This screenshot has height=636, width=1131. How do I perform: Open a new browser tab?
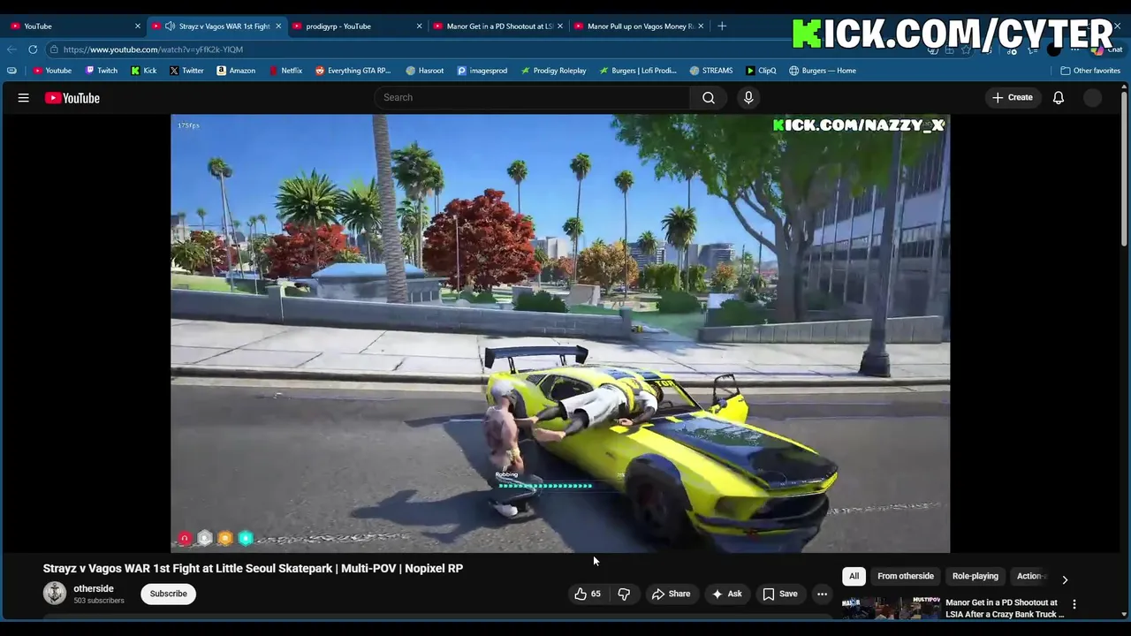722,26
